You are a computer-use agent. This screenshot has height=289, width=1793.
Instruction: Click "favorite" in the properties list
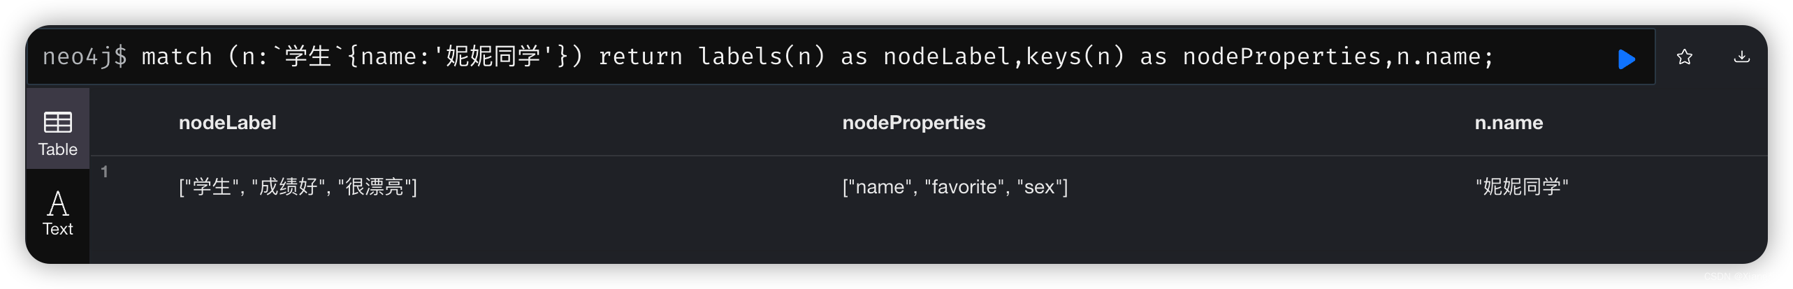click(x=965, y=187)
